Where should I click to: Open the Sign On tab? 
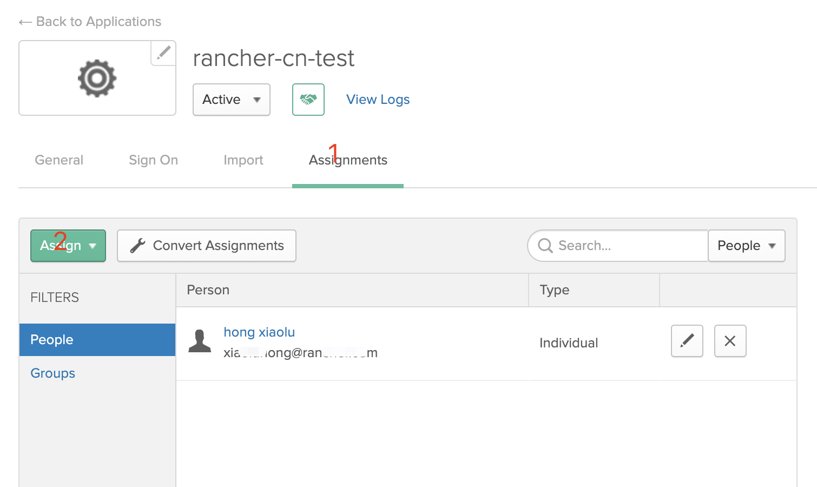click(153, 160)
